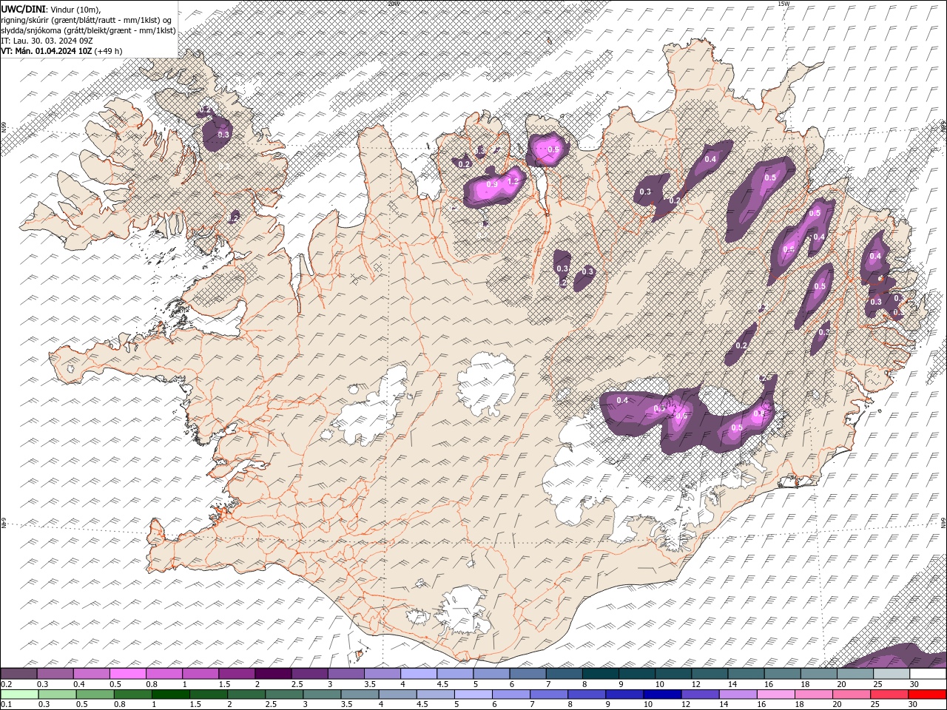The height and width of the screenshot is (710, 947).
Task: Choose the lavender 14 swatch in lower legend row
Action: 738,694
